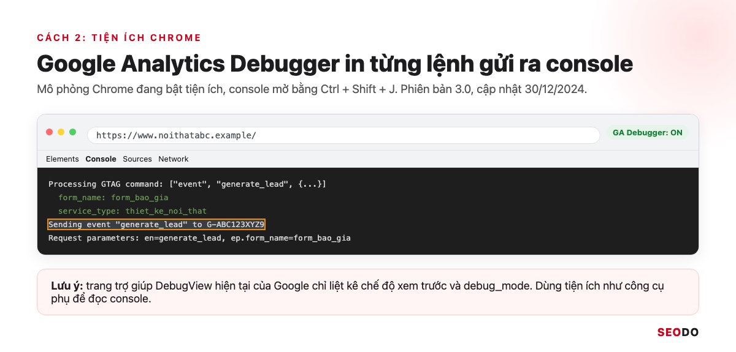Click the SEODO logo
The height and width of the screenshot is (352, 736).
point(678,332)
